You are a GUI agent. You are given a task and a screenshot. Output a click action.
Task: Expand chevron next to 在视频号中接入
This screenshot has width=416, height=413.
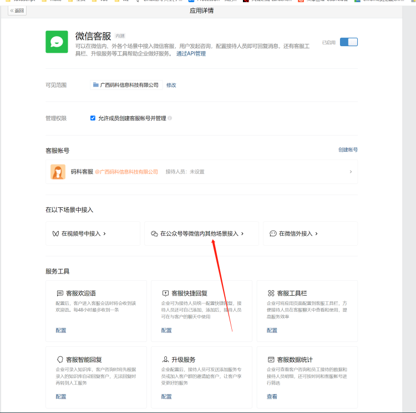(x=104, y=233)
